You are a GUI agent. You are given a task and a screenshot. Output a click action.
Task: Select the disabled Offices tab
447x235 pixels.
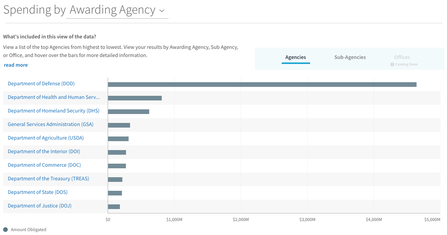(x=402, y=57)
